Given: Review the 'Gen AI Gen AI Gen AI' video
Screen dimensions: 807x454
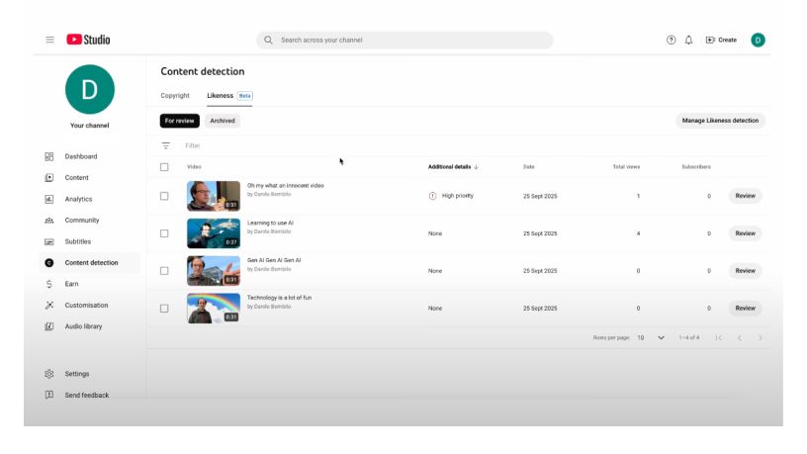Looking at the screenshot, I should coord(745,271).
